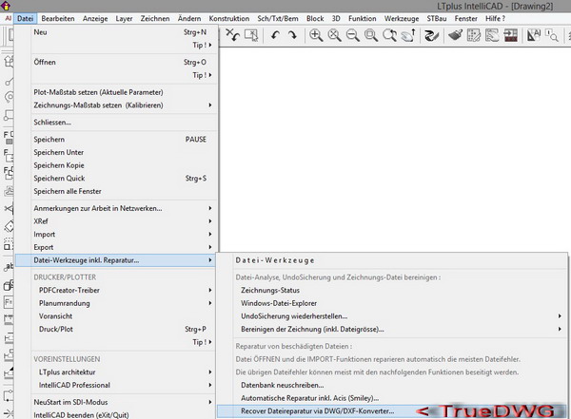Open the Anzeige menu
This screenshot has width=571, height=419.
click(x=95, y=19)
